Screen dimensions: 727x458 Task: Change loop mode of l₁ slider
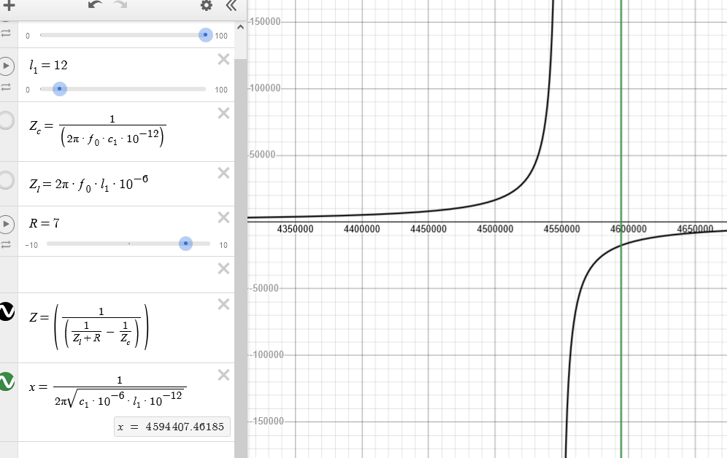tap(6, 88)
